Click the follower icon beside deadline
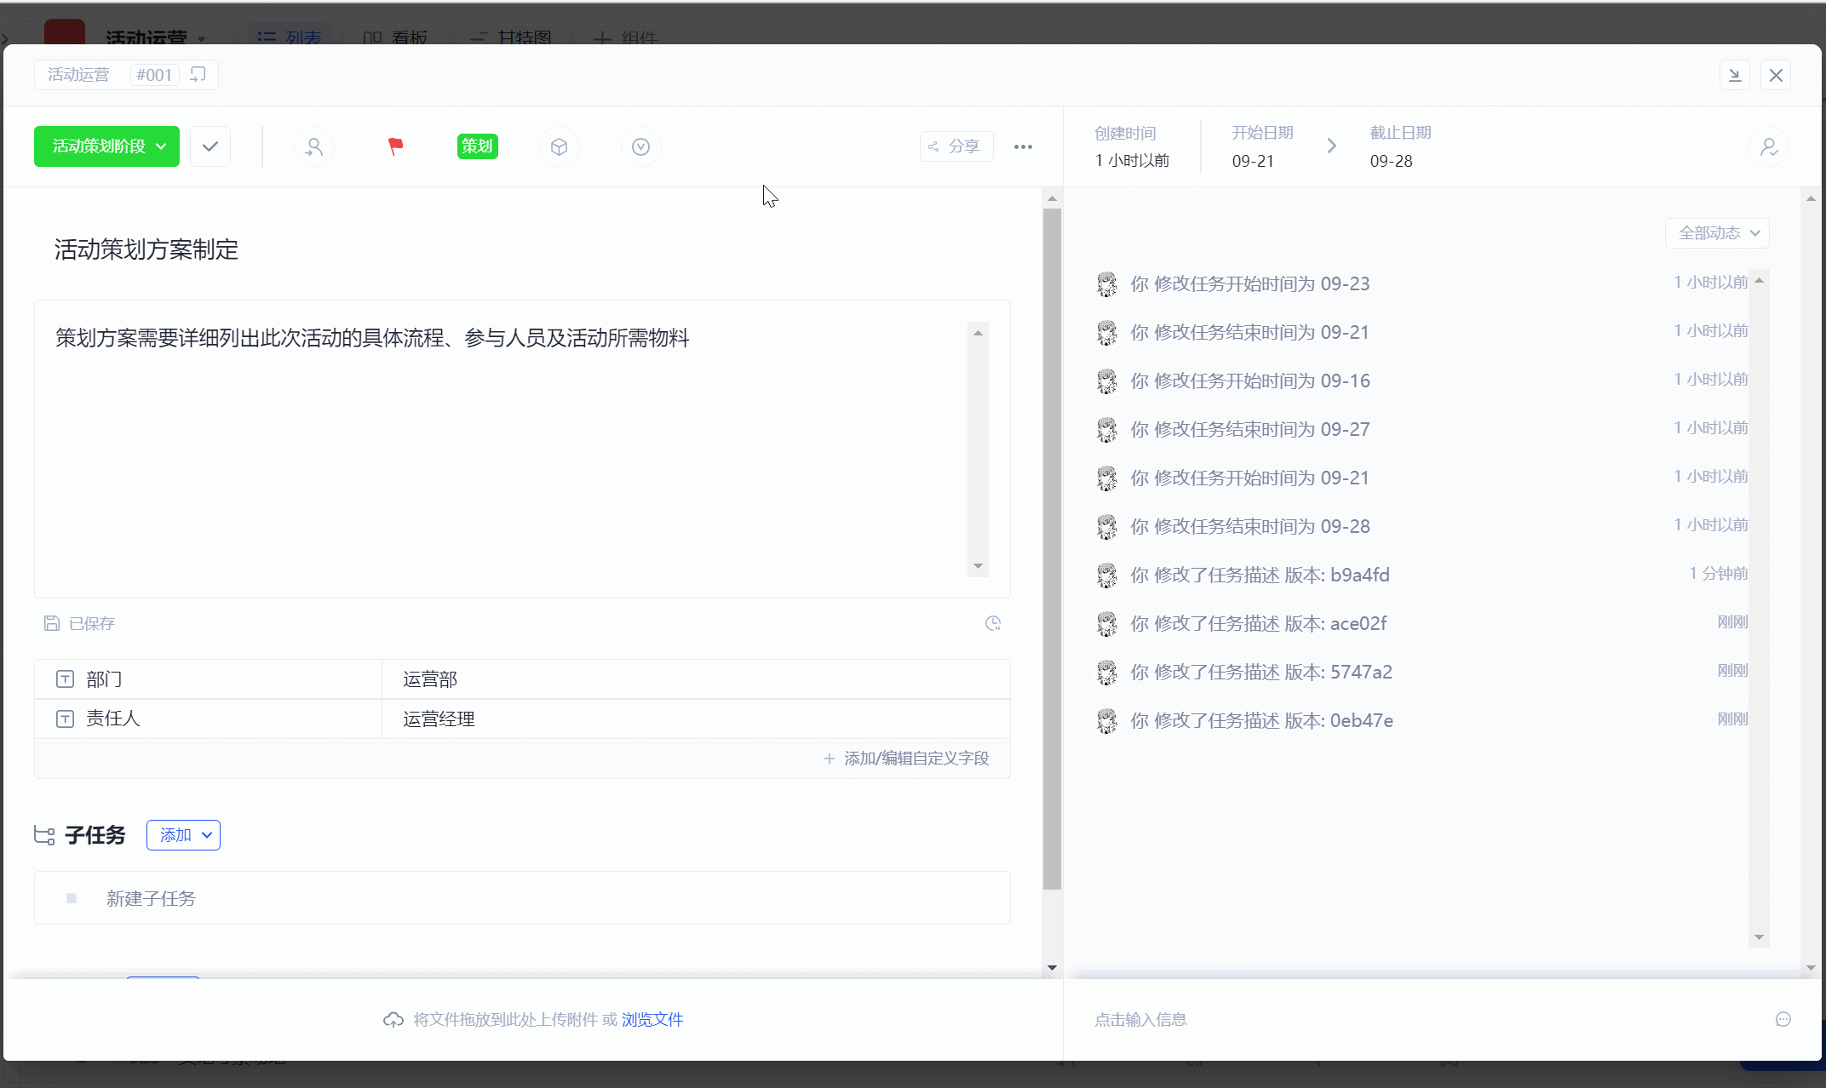The height and width of the screenshot is (1088, 1826). click(1769, 146)
